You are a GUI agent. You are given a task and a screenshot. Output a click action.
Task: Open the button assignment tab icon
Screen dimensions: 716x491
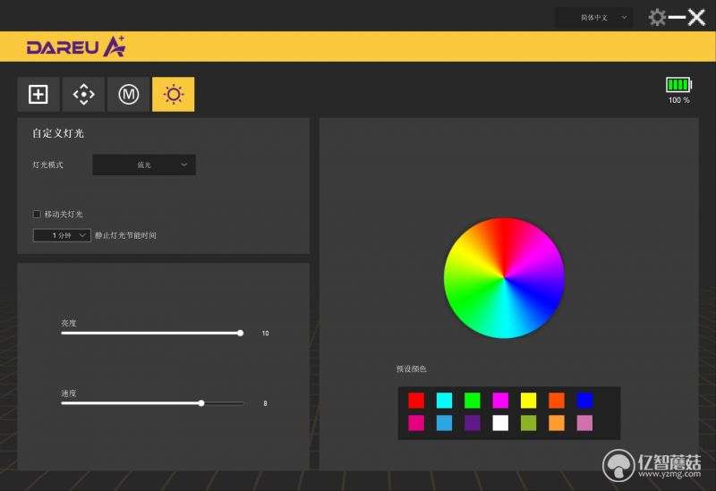(38, 95)
